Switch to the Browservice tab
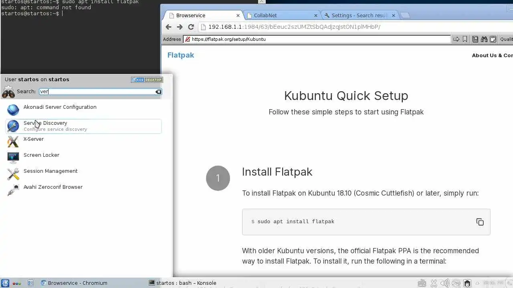 (203, 15)
